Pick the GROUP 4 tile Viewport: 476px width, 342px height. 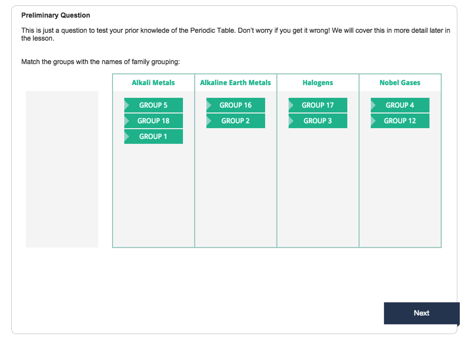coord(400,105)
